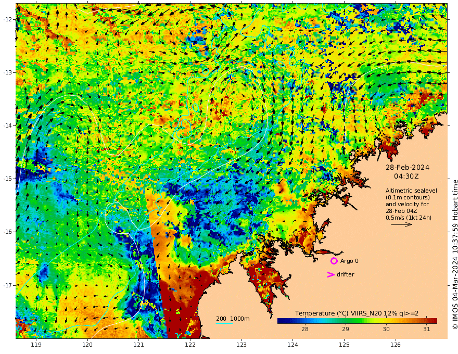The image size is (458, 354).
Task: Click the 'Argo 0' legend label
Action: coord(349,261)
